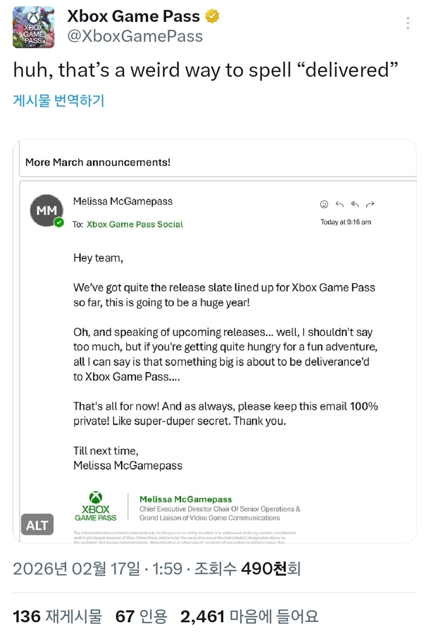The image size is (429, 639).
Task: Open the Xbox Game Pass profile avatar
Action: pyautogui.click(x=33, y=28)
